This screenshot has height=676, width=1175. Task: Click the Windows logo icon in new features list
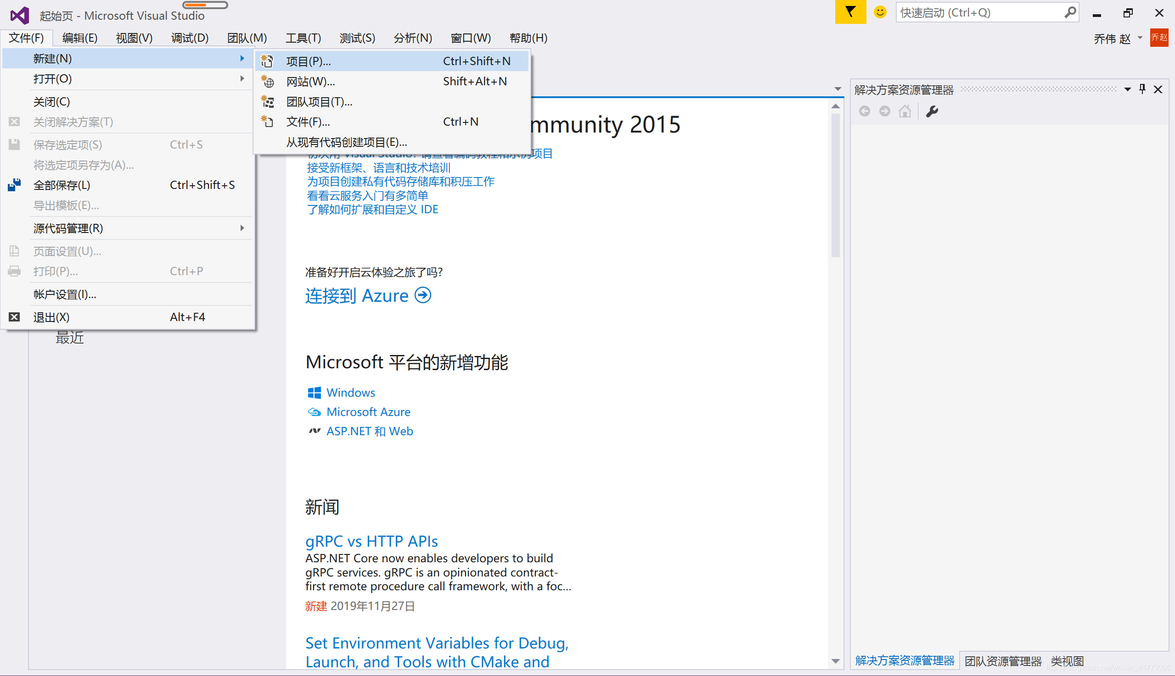pos(314,393)
